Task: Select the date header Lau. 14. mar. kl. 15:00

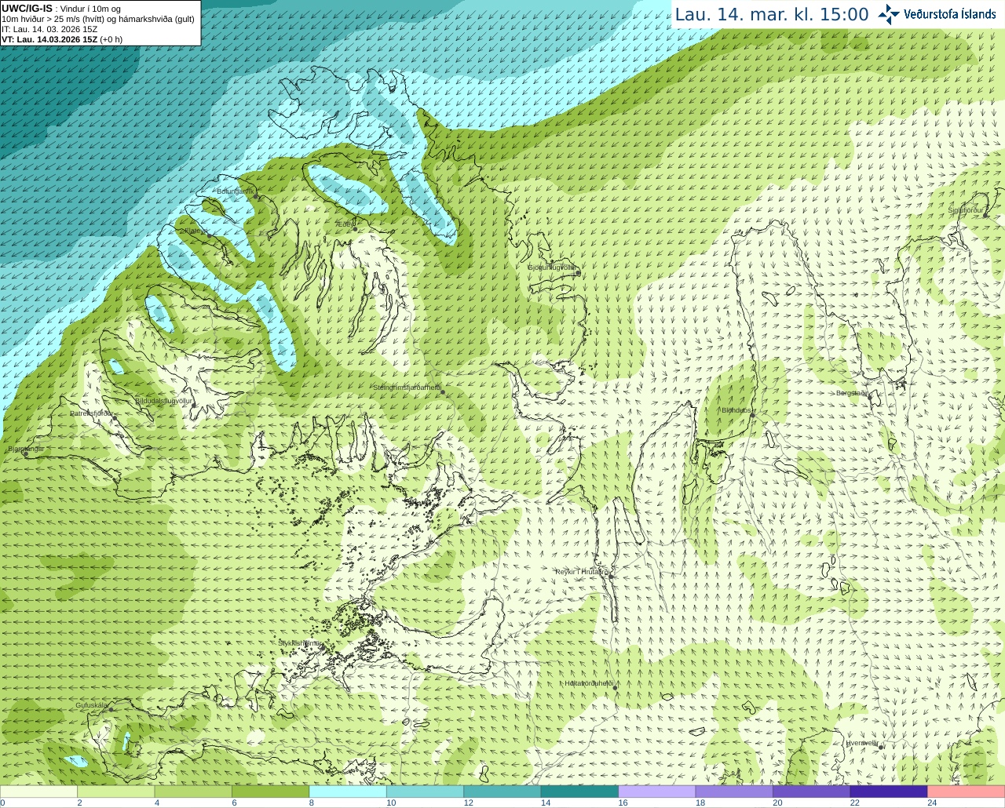Action: [x=772, y=15]
